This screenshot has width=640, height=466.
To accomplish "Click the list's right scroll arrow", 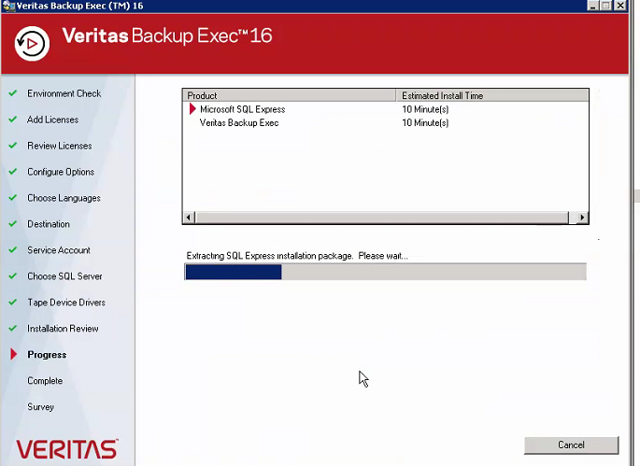I will (x=582, y=218).
